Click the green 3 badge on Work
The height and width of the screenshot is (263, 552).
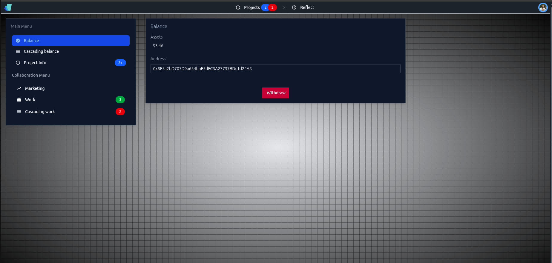click(x=120, y=100)
